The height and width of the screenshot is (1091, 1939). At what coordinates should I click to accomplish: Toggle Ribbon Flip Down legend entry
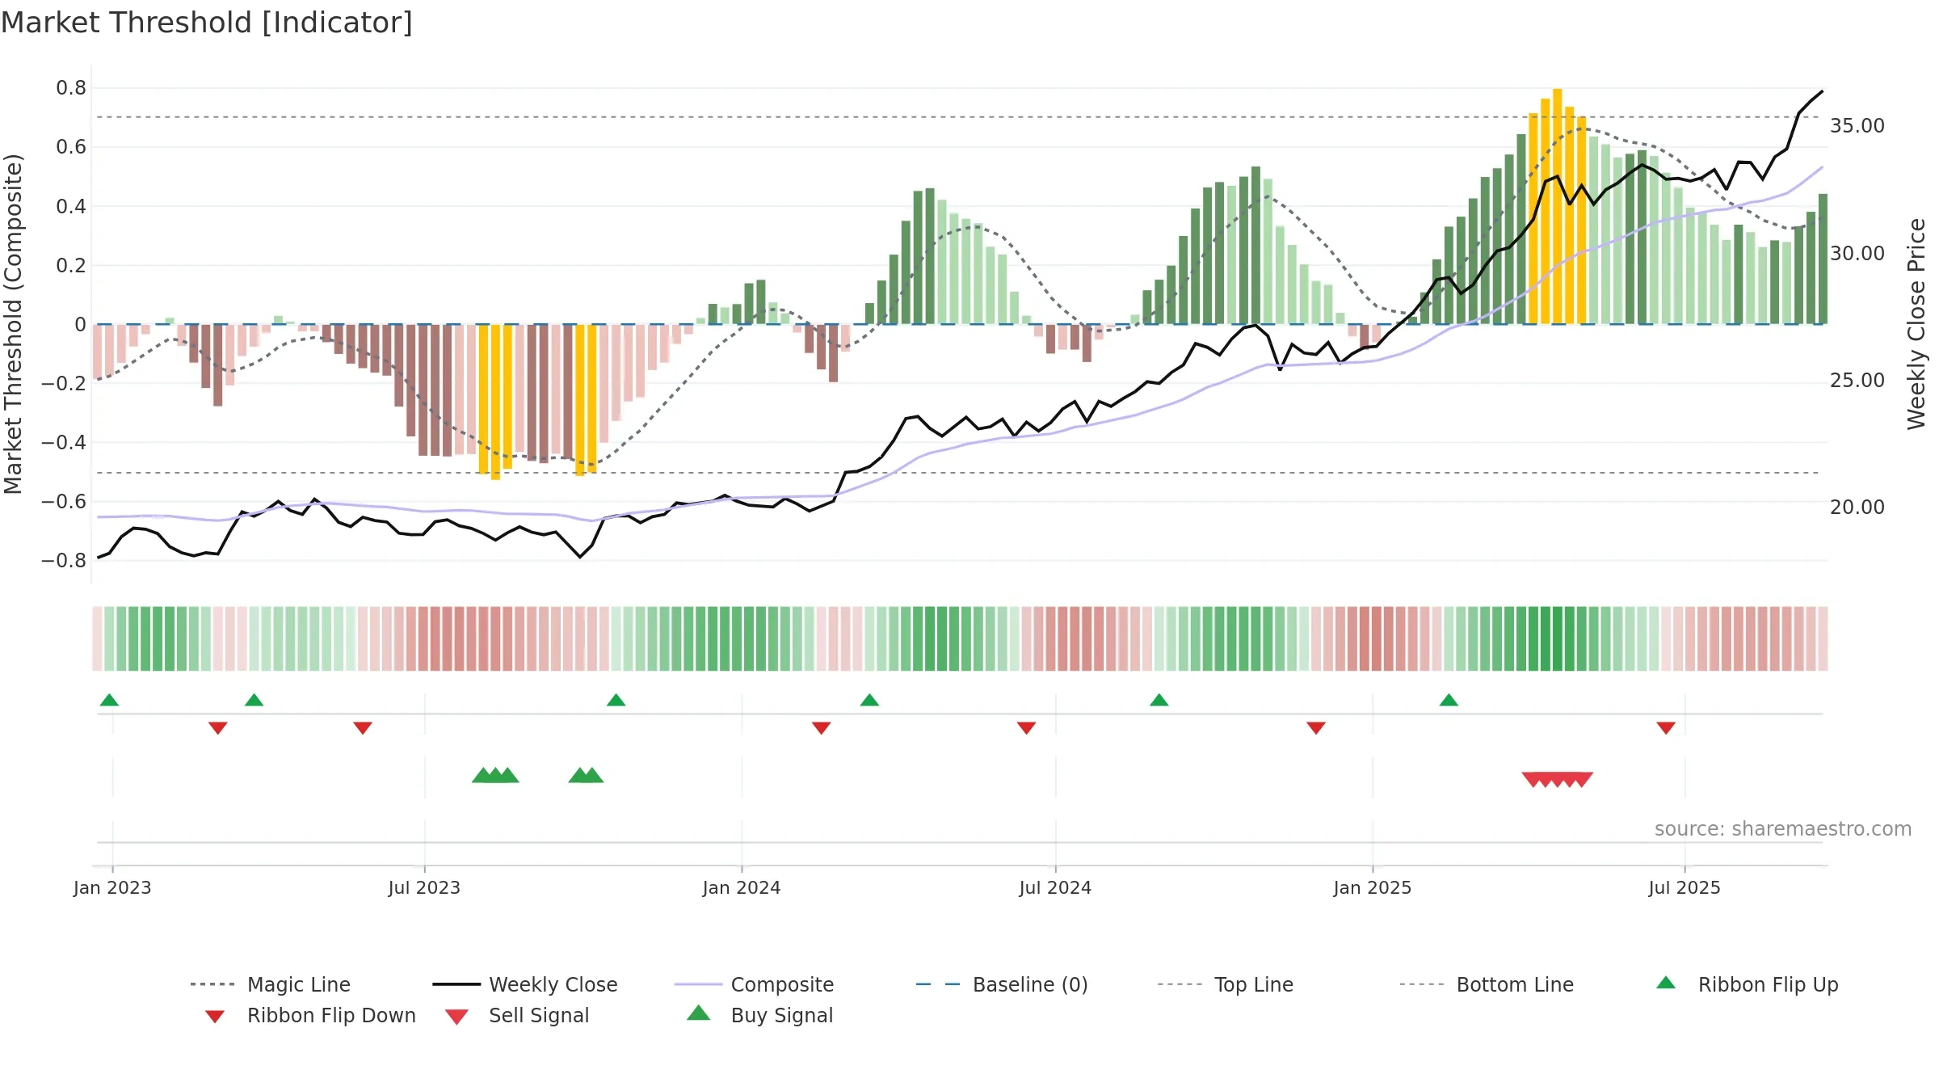tap(310, 1015)
